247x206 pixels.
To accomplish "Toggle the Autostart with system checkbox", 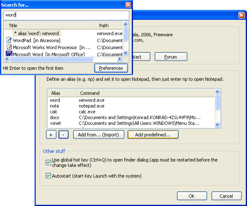I will tap(48, 176).
